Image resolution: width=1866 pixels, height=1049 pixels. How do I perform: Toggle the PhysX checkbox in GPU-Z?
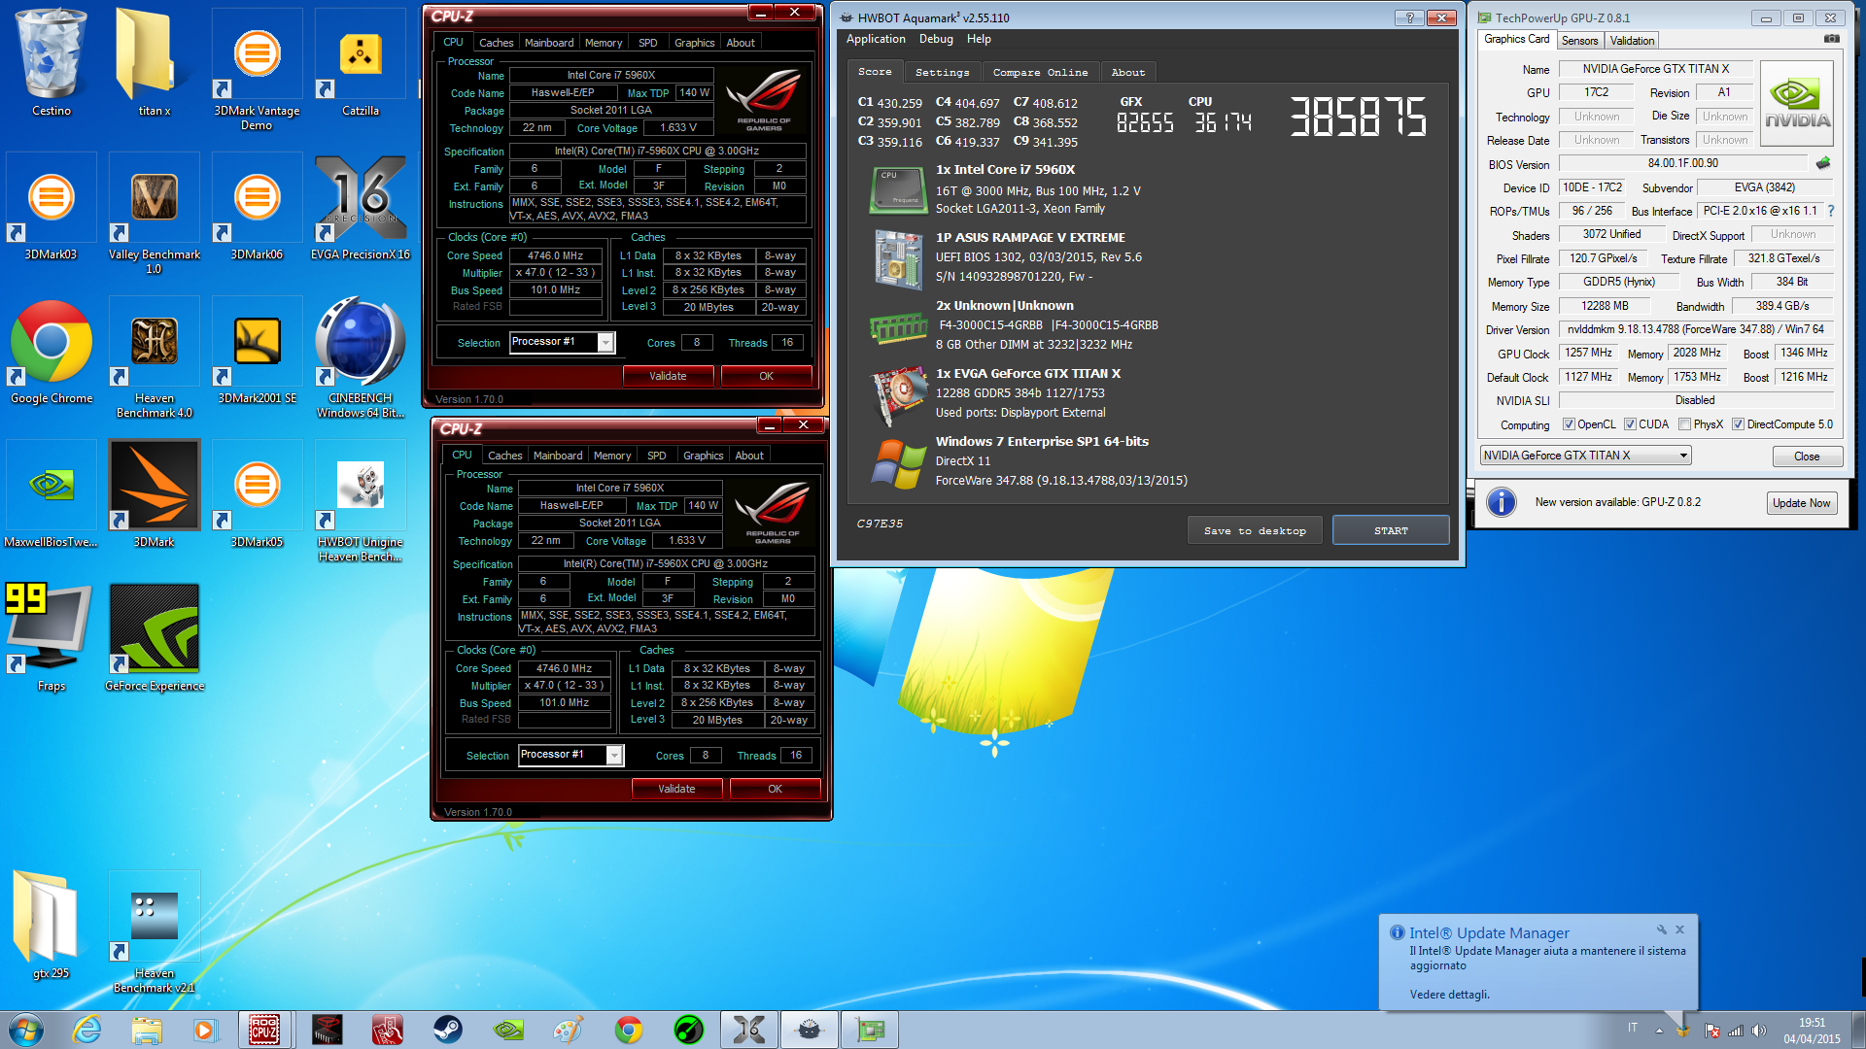pyautogui.click(x=1684, y=424)
